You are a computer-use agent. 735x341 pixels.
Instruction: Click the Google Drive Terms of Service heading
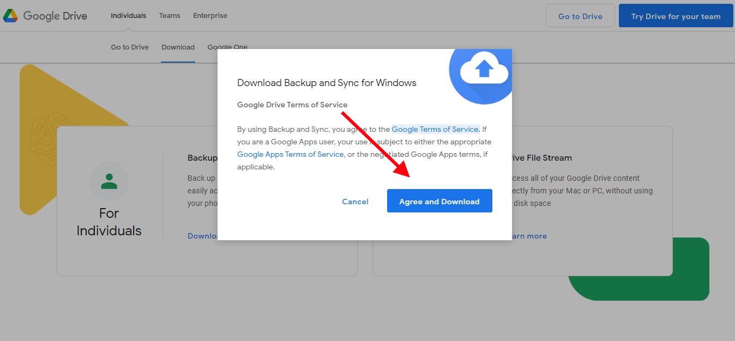click(292, 105)
